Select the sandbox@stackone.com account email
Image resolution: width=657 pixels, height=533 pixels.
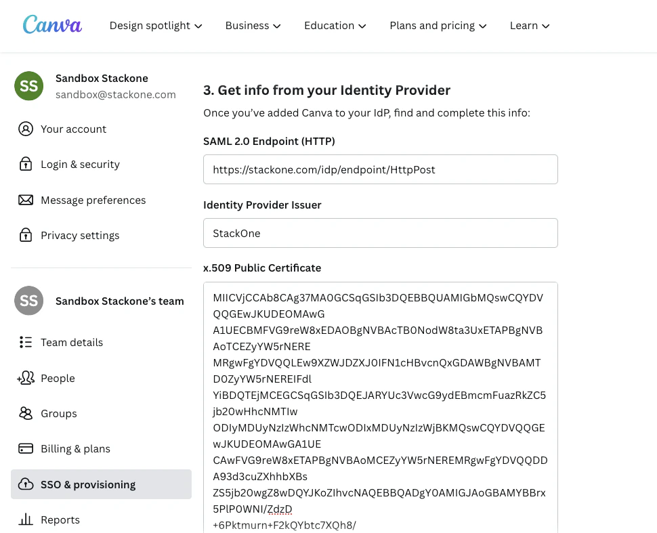pyautogui.click(x=115, y=94)
